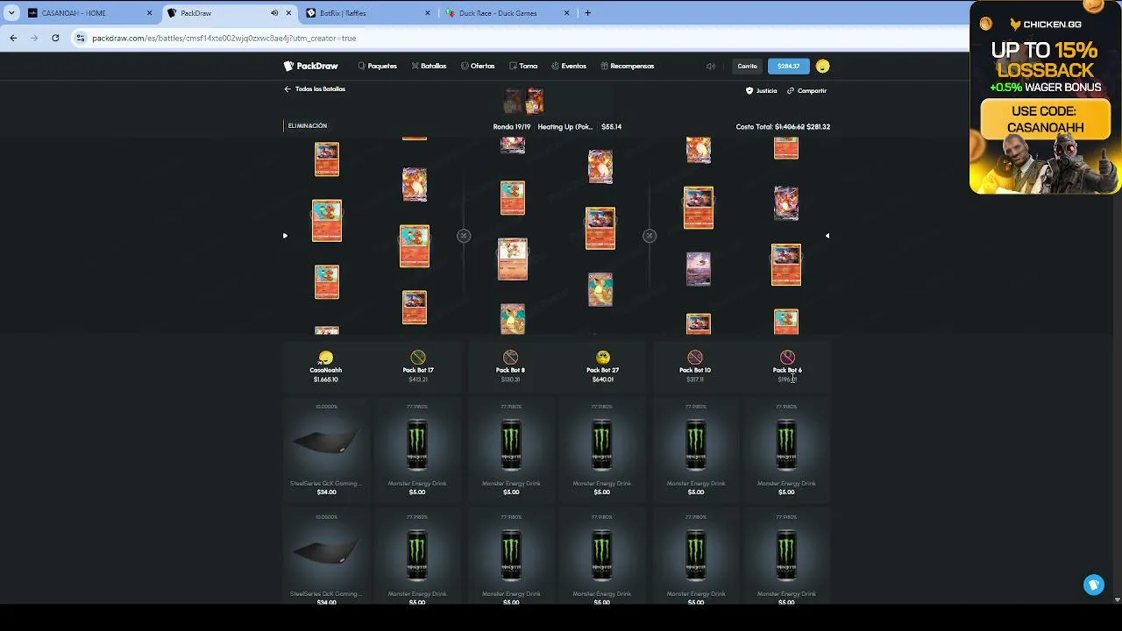This screenshot has height=631, width=1122.
Task: Open the chat support bubble icon
Action: [1094, 585]
